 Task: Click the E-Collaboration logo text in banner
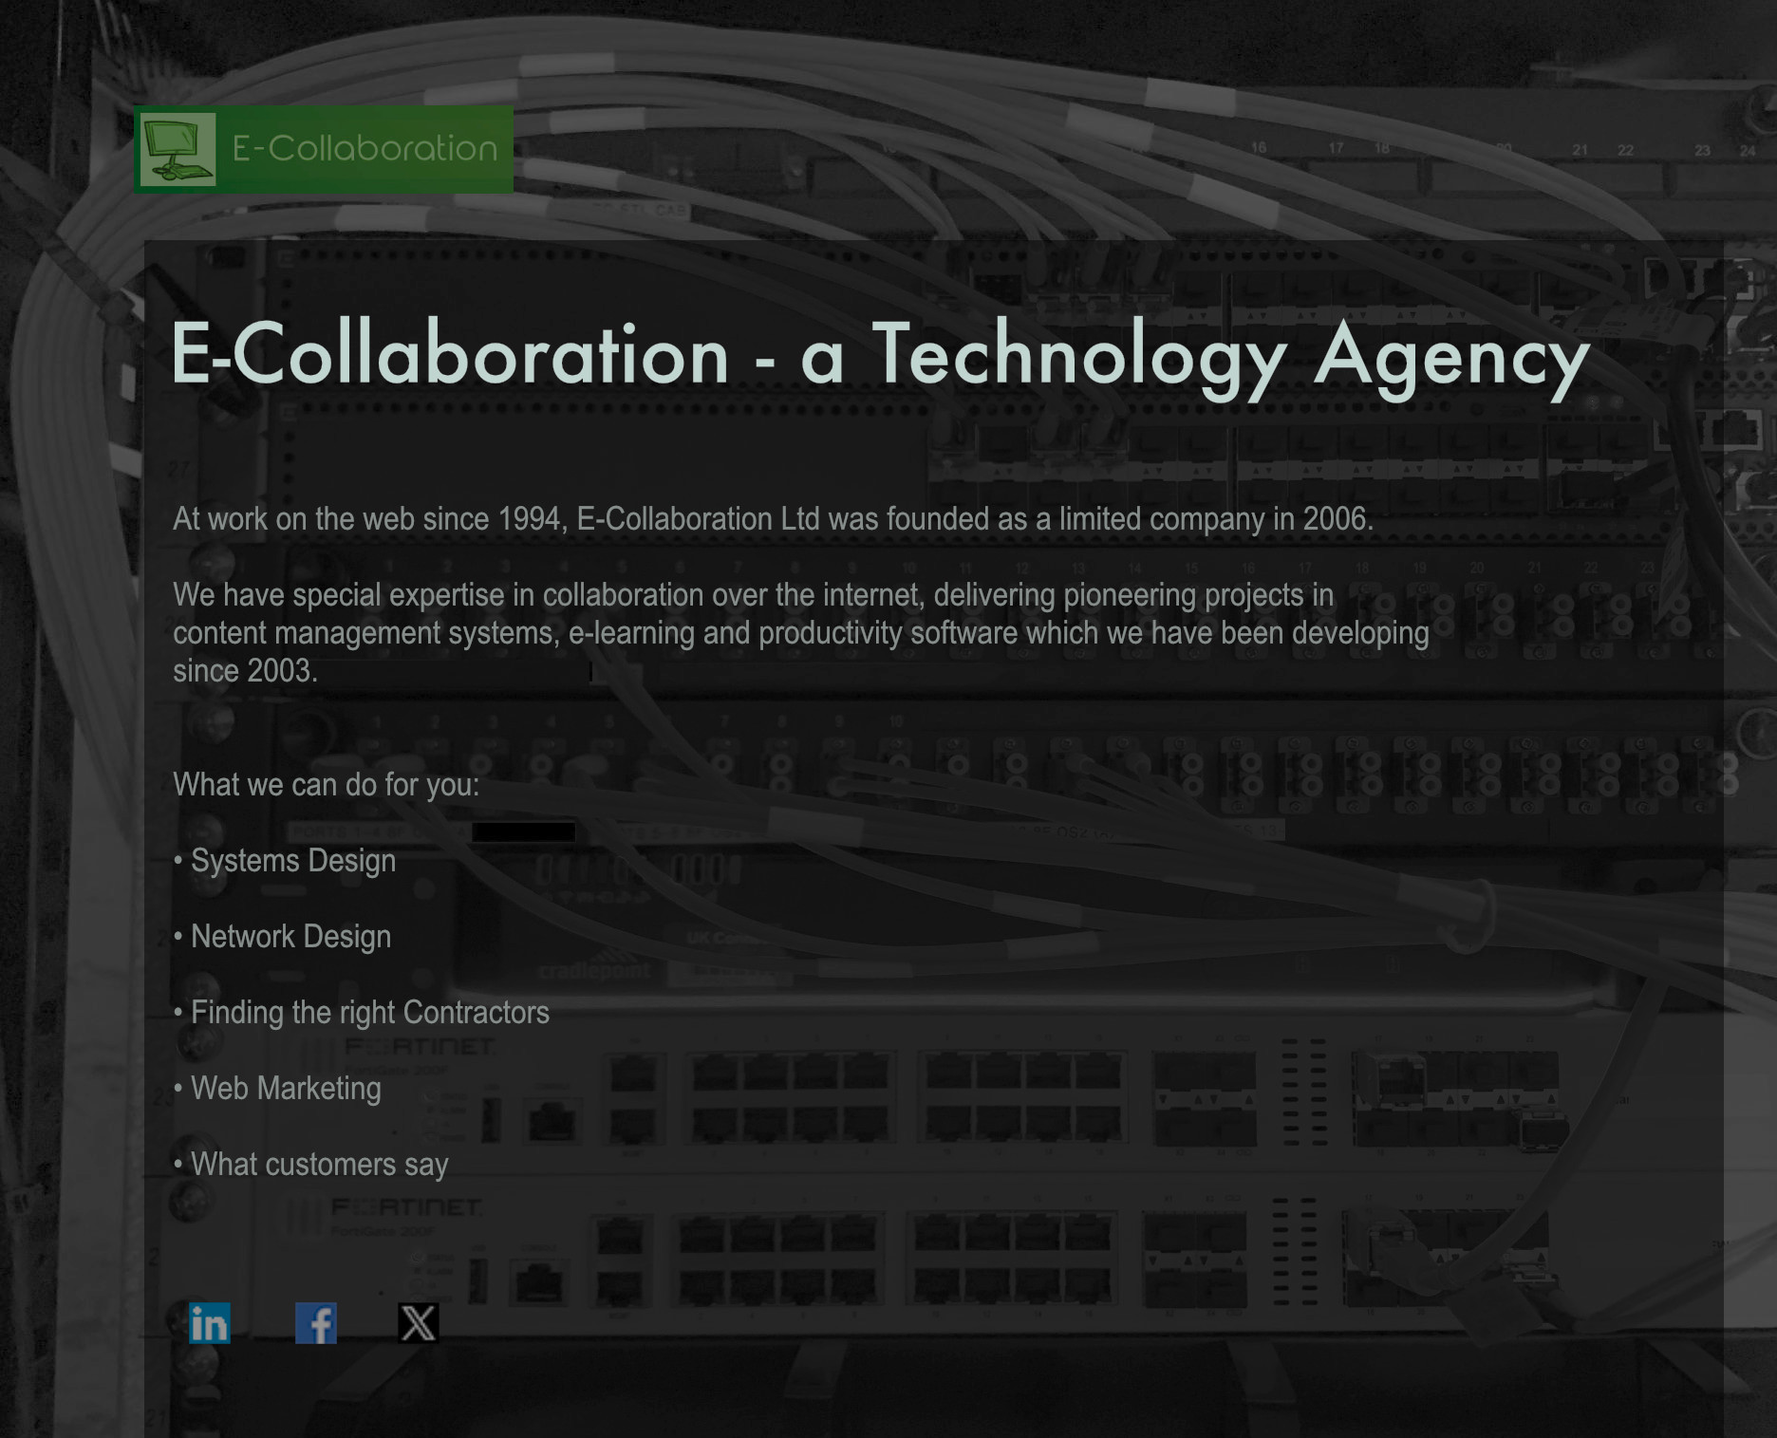tap(365, 149)
